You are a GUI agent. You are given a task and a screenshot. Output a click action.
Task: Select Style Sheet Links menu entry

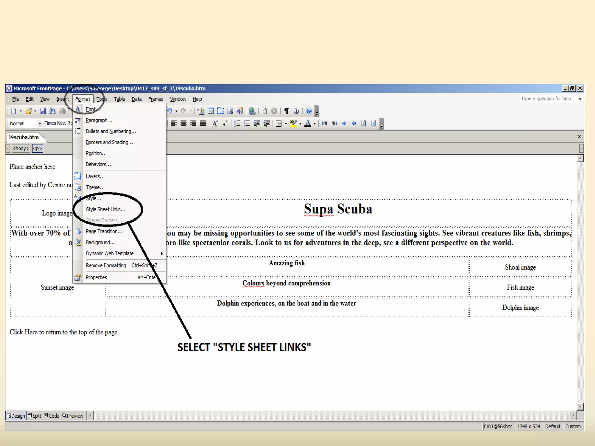click(106, 209)
